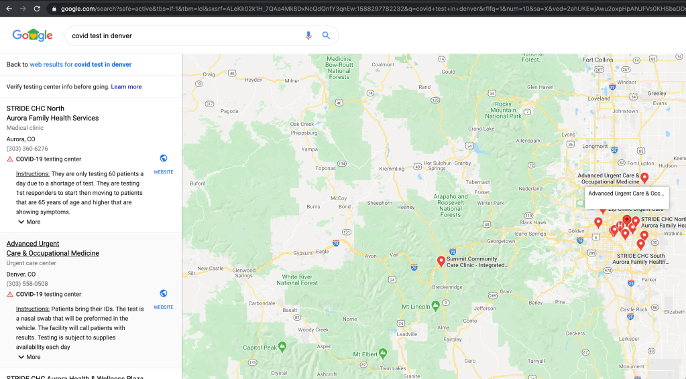686x379 pixels.
Task: Click the STRIDE CHC South map pin
Action: [x=640, y=244]
